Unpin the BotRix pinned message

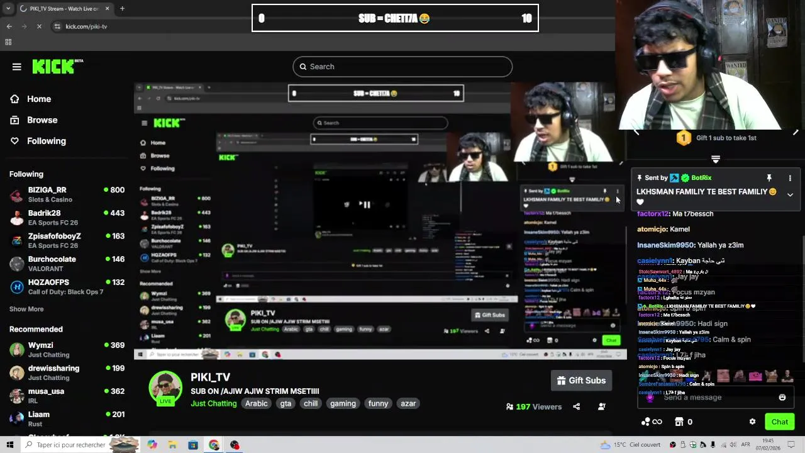769,178
